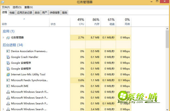Select Microsoft Feeds Synchroniza... row
The image size is (170, 111).
66,80
